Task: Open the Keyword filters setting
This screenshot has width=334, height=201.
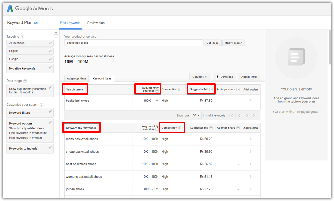Action: point(30,113)
